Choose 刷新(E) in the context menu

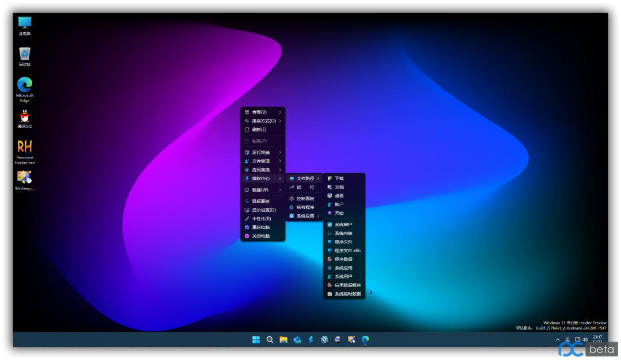tap(259, 130)
